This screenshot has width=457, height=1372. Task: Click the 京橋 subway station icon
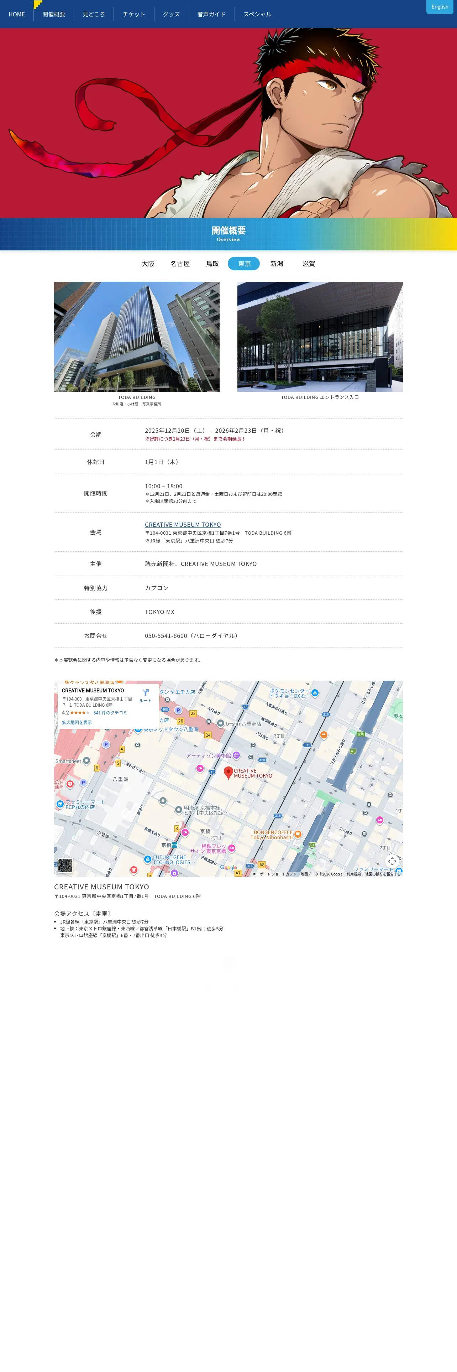tap(174, 845)
